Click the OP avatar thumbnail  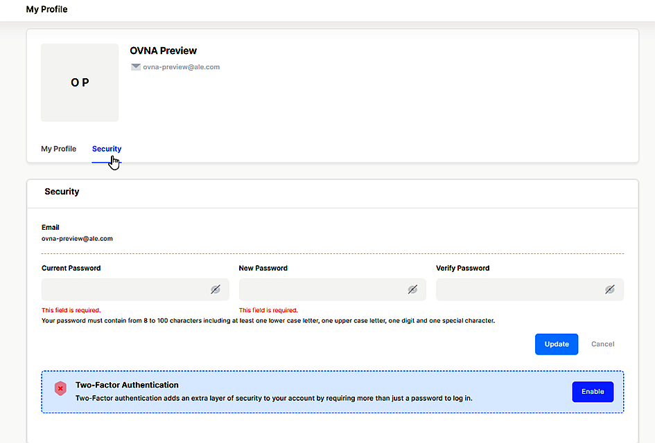[80, 82]
